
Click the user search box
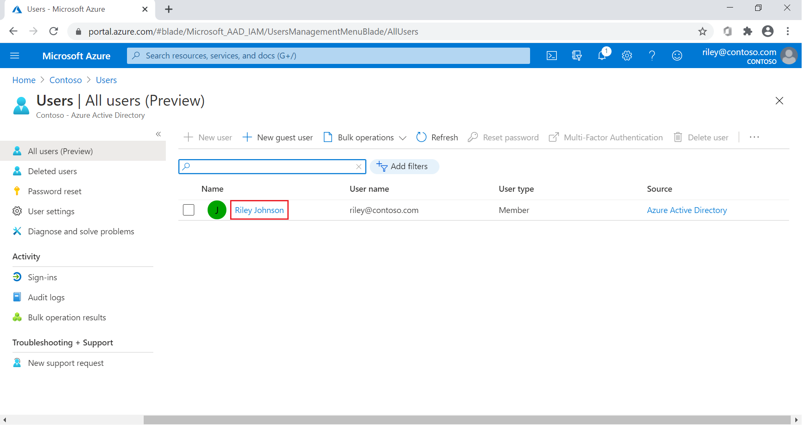[272, 167]
